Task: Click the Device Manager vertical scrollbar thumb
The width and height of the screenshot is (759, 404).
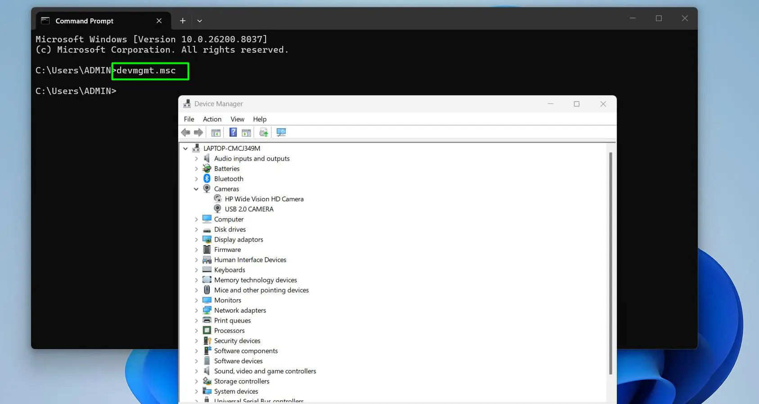Action: 610,263
